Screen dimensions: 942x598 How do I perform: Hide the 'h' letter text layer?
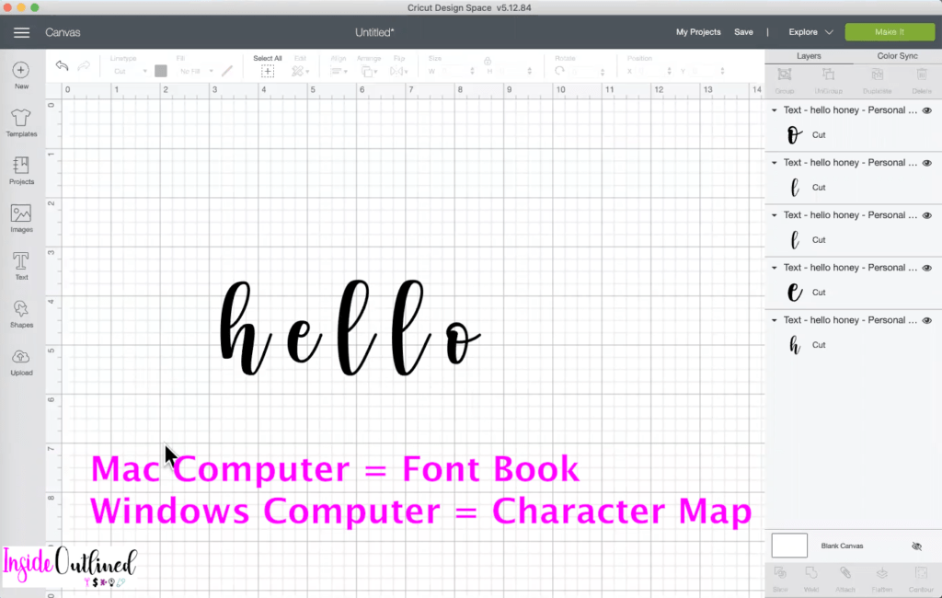(927, 320)
